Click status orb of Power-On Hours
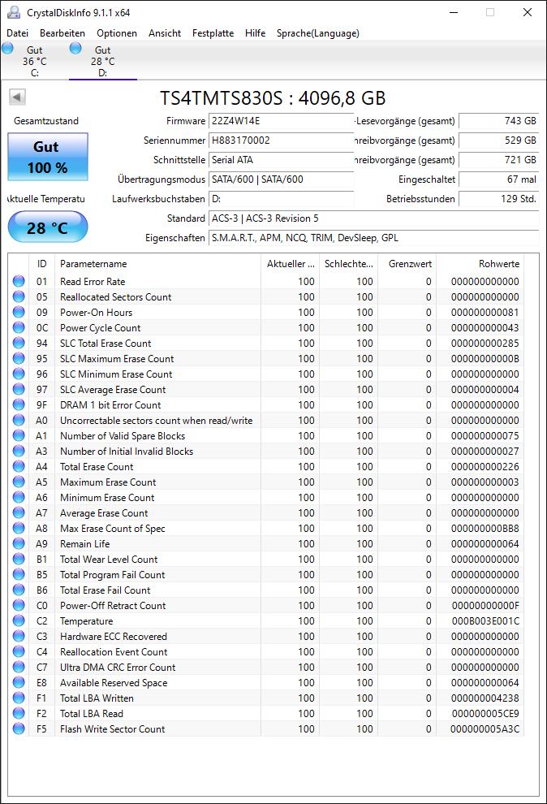 pyautogui.click(x=19, y=312)
